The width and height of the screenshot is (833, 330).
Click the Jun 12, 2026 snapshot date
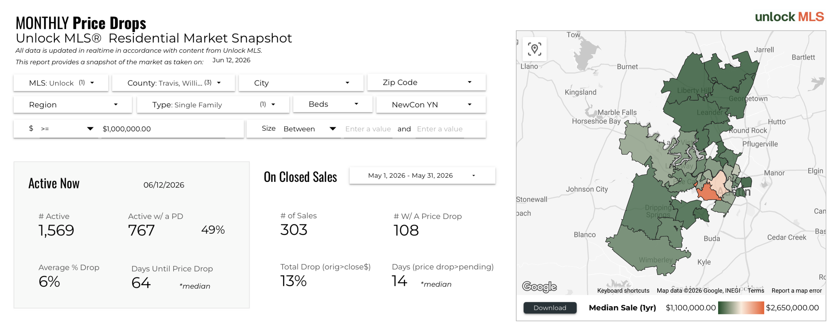(x=231, y=60)
